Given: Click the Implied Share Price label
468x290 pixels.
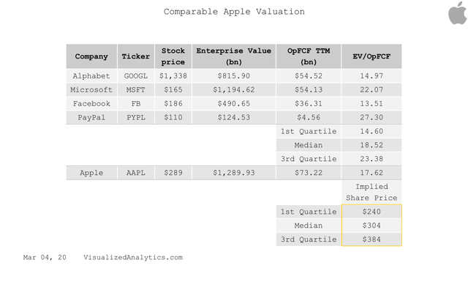Looking at the screenshot, I should pos(371,193).
